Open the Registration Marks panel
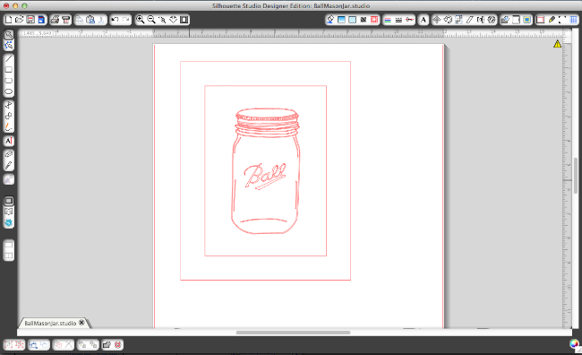Screen dimensions: 582x355 562,20
